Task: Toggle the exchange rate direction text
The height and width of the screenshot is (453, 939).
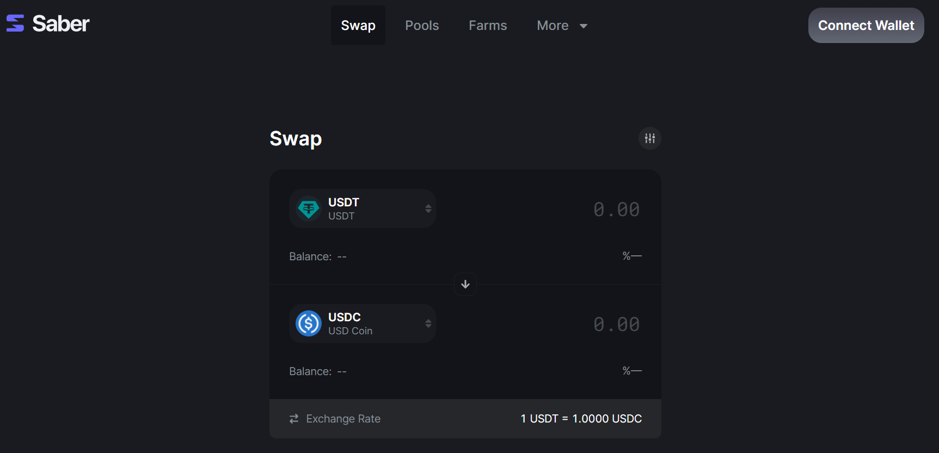Action: coord(581,419)
